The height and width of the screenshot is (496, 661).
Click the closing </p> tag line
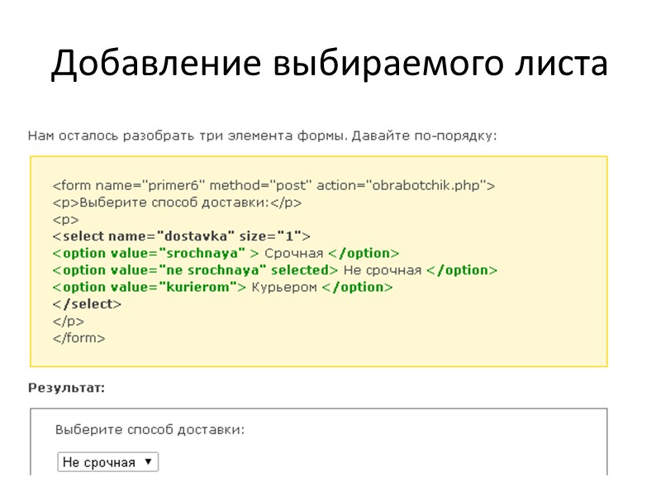69,321
